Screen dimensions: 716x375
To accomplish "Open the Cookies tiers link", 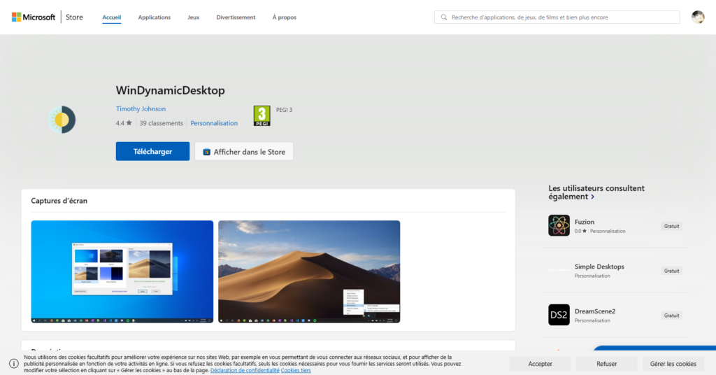I will pyautogui.click(x=296, y=370).
